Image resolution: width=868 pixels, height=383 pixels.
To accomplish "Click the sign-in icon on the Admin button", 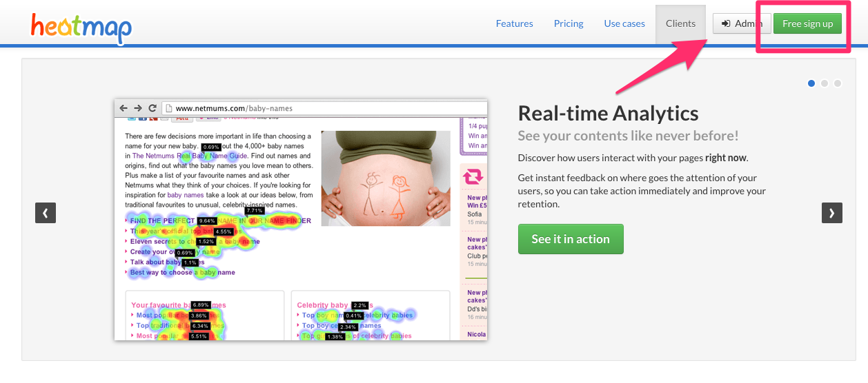I will click(x=726, y=23).
